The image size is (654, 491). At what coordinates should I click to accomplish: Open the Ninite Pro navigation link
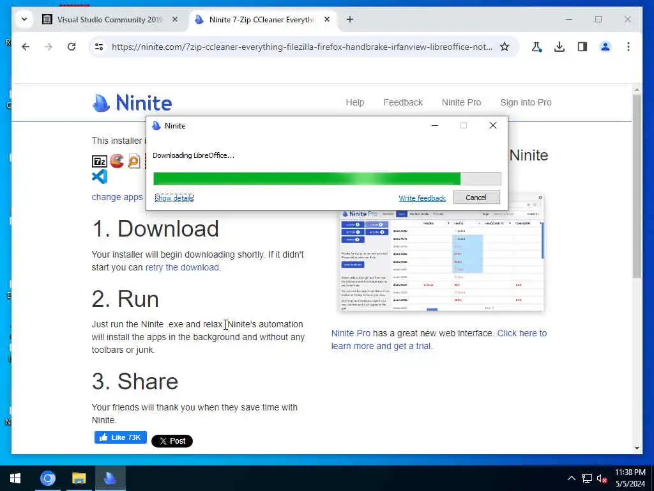(461, 102)
